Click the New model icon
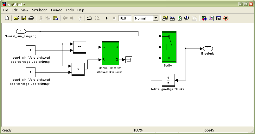Screen dimensions: 255x134 point(7,18)
